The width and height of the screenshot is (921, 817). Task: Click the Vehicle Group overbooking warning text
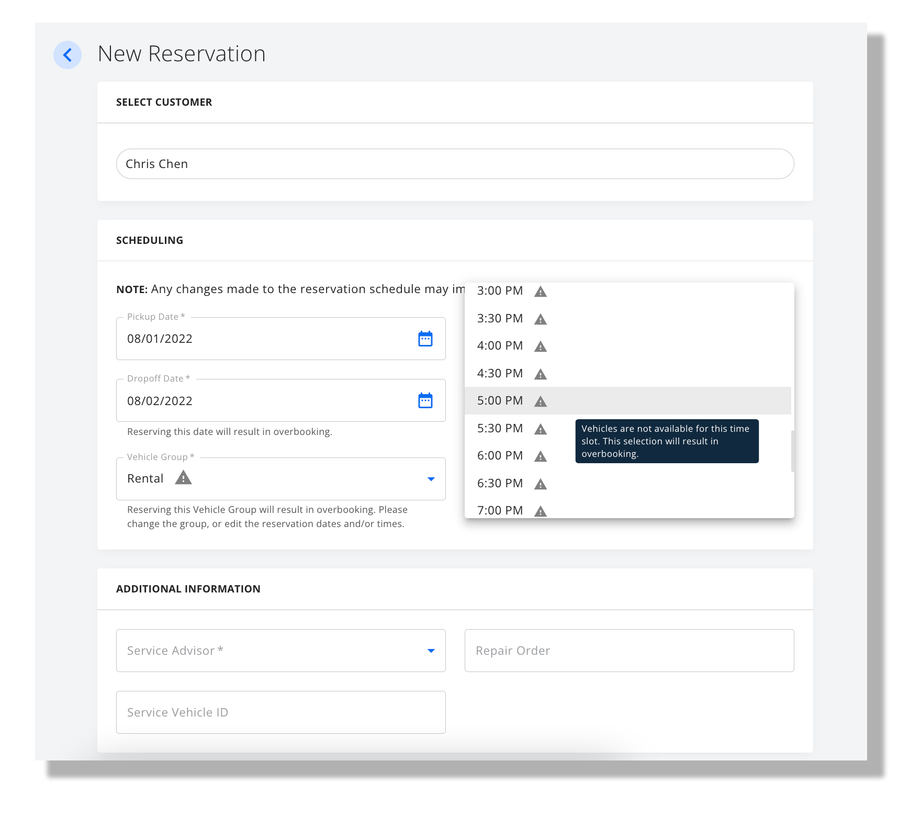(x=267, y=517)
